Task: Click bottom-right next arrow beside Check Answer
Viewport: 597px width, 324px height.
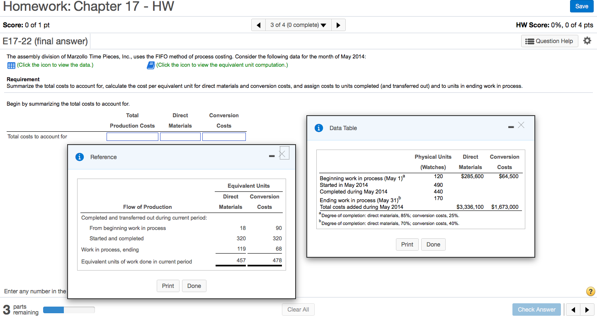Action: tap(586, 309)
